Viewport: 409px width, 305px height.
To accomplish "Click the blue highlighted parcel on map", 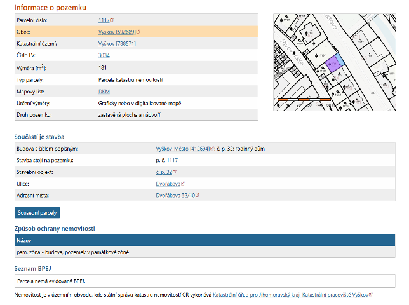I will (x=340, y=59).
